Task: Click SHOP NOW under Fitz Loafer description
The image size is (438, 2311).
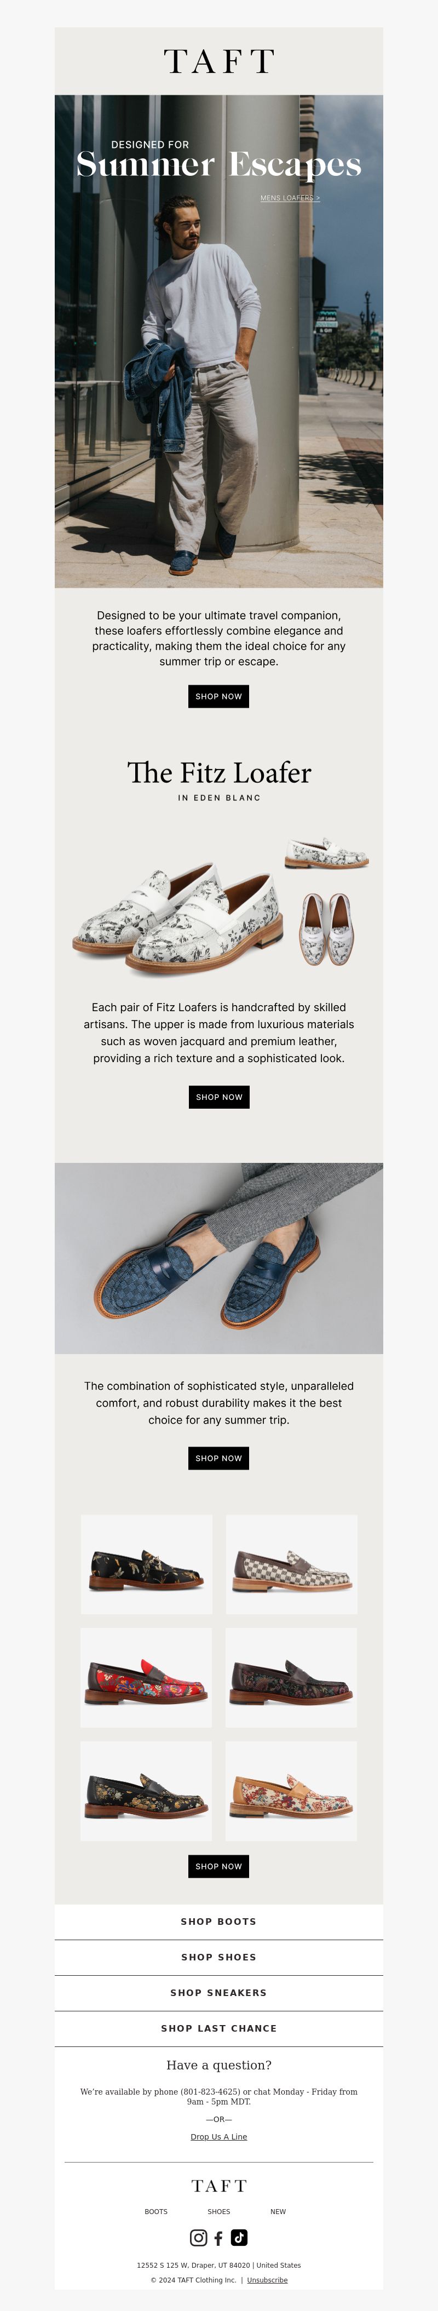Action: tap(219, 1097)
